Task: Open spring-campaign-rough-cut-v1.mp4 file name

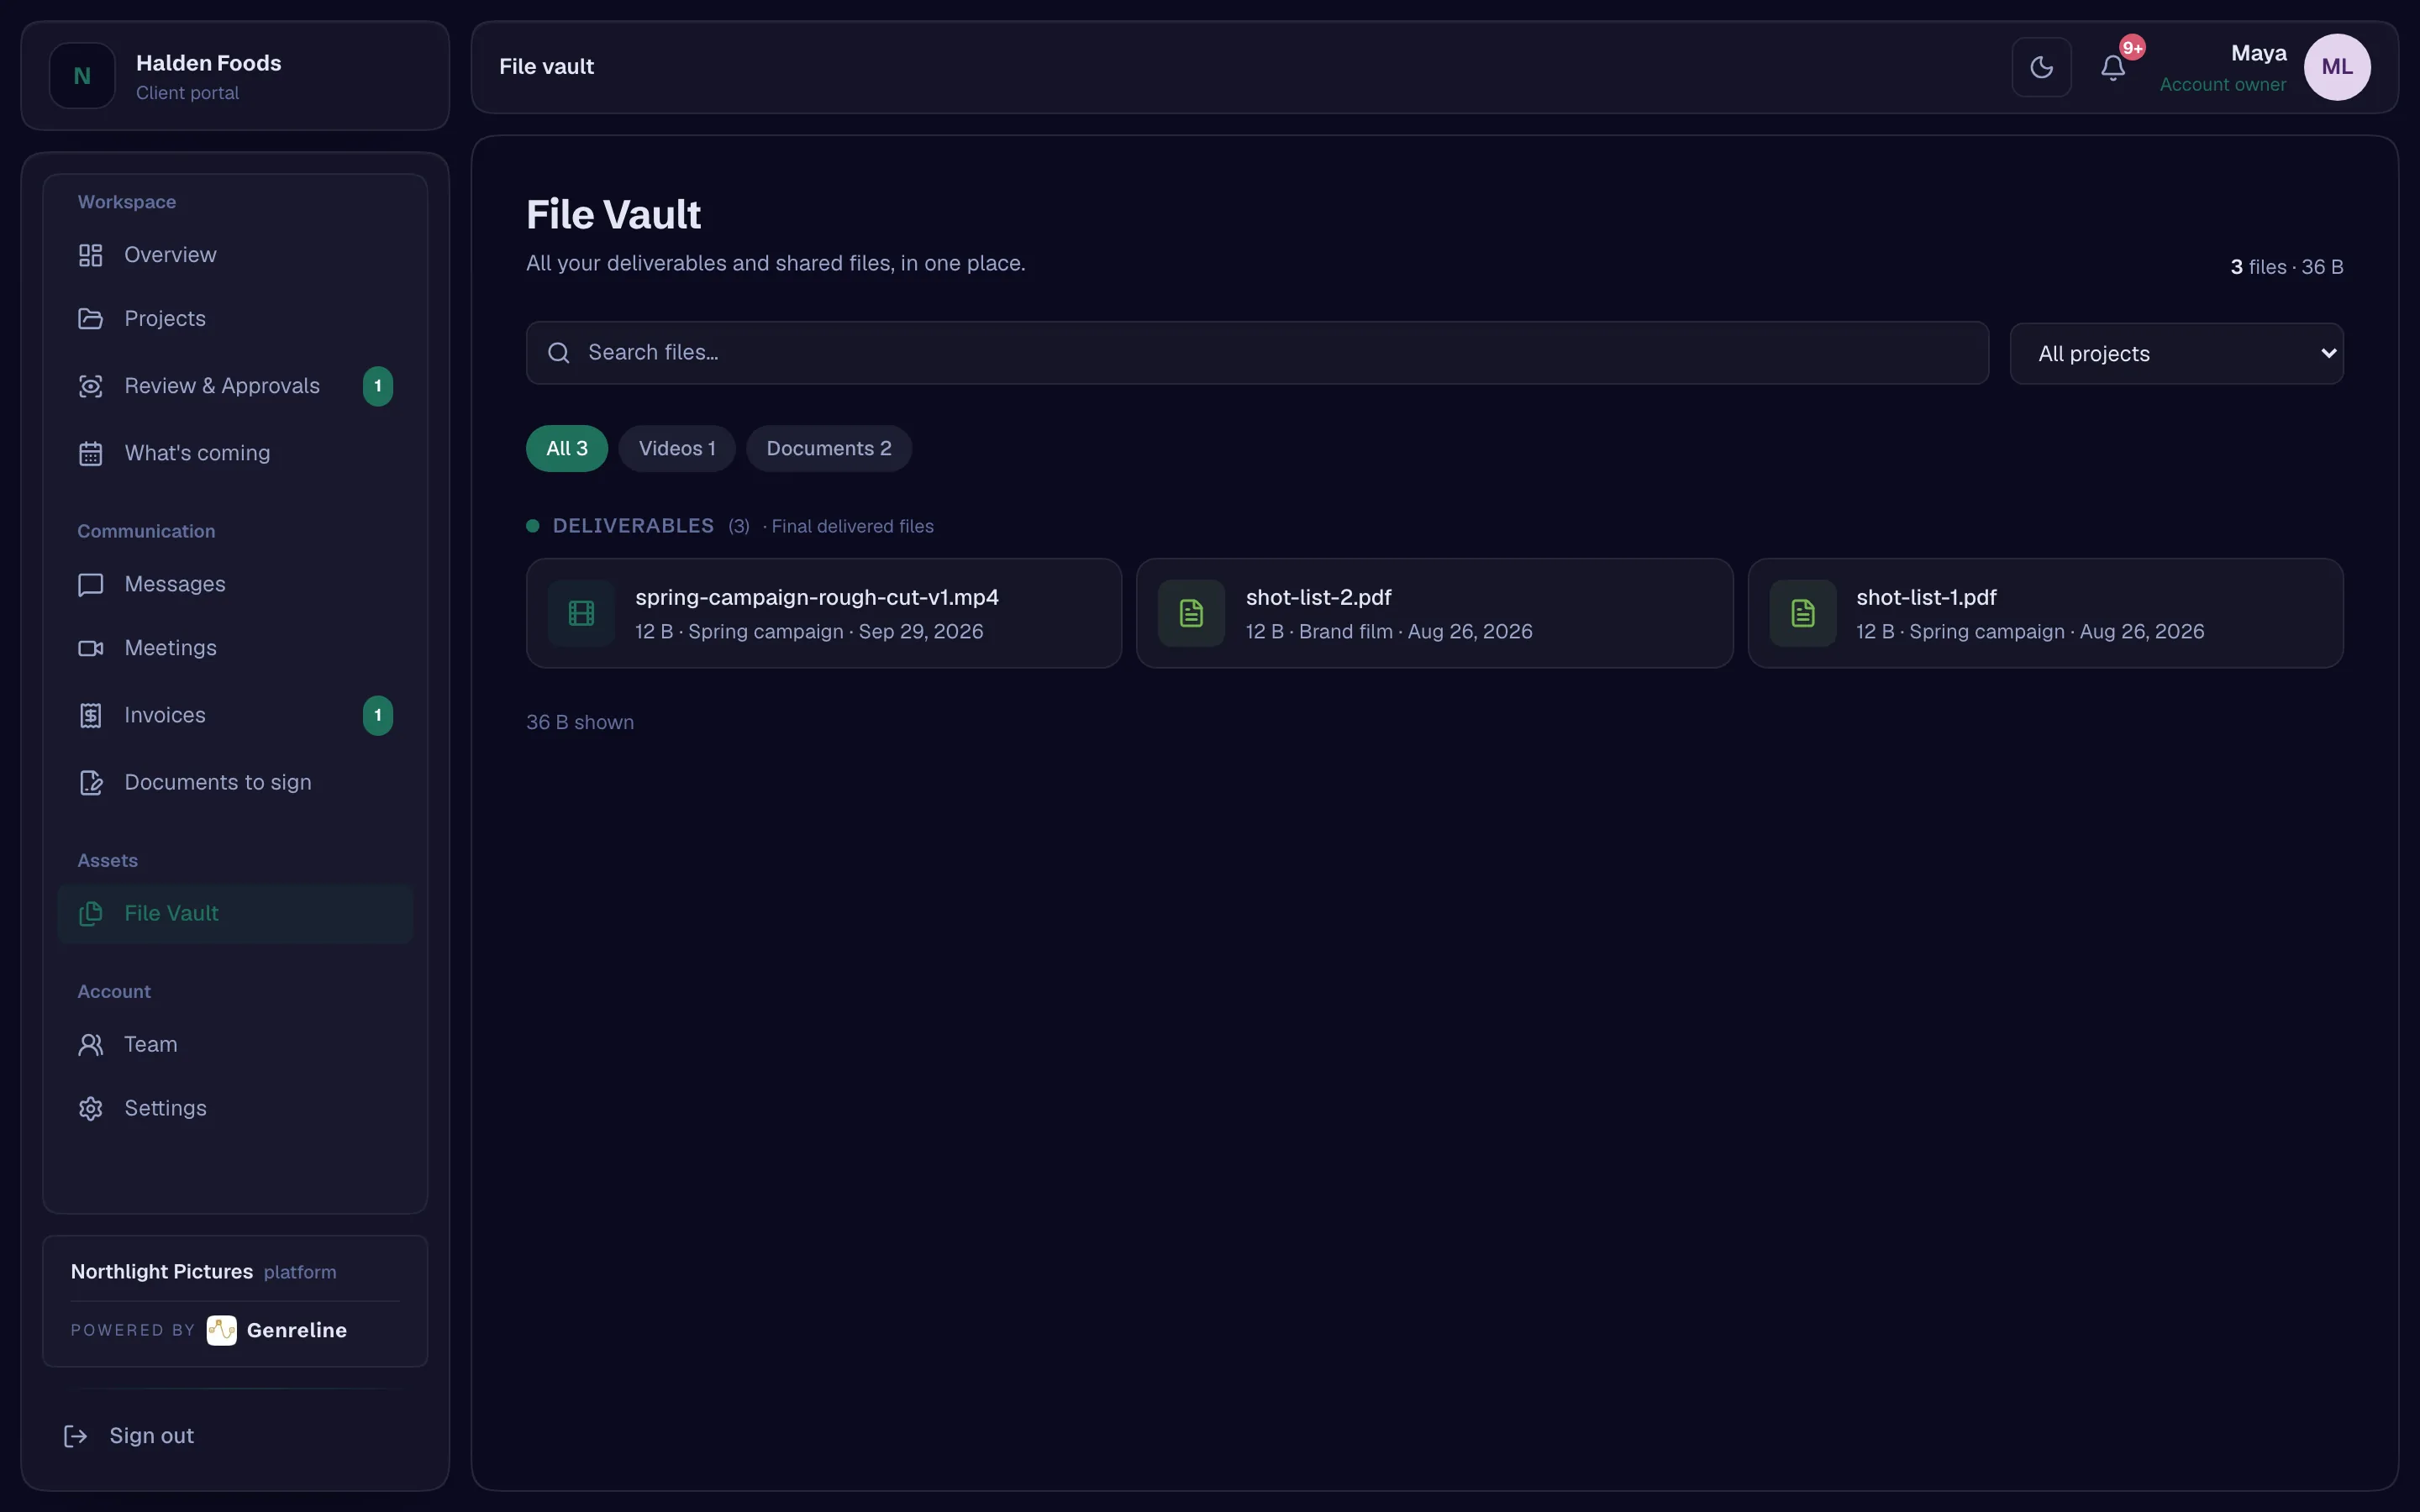Action: tap(817, 597)
